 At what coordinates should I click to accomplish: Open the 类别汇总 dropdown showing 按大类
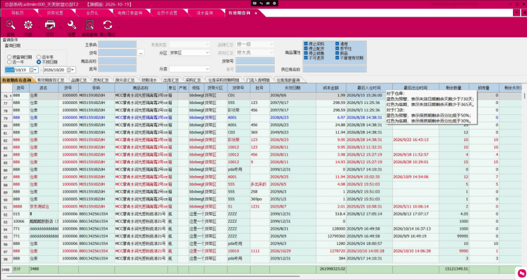point(255,52)
